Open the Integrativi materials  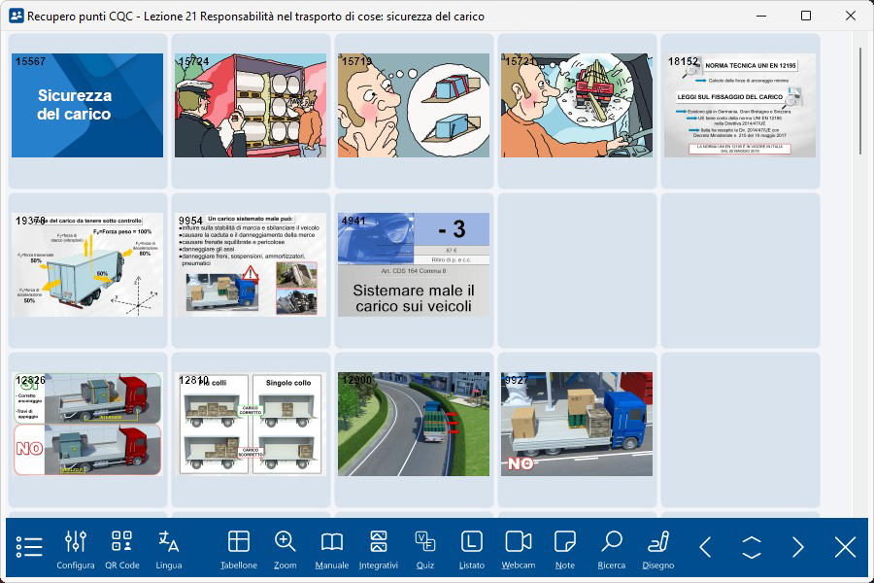(379, 550)
